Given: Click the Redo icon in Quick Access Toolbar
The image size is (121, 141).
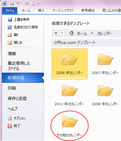Looking at the screenshot, I should (x=27, y=4).
